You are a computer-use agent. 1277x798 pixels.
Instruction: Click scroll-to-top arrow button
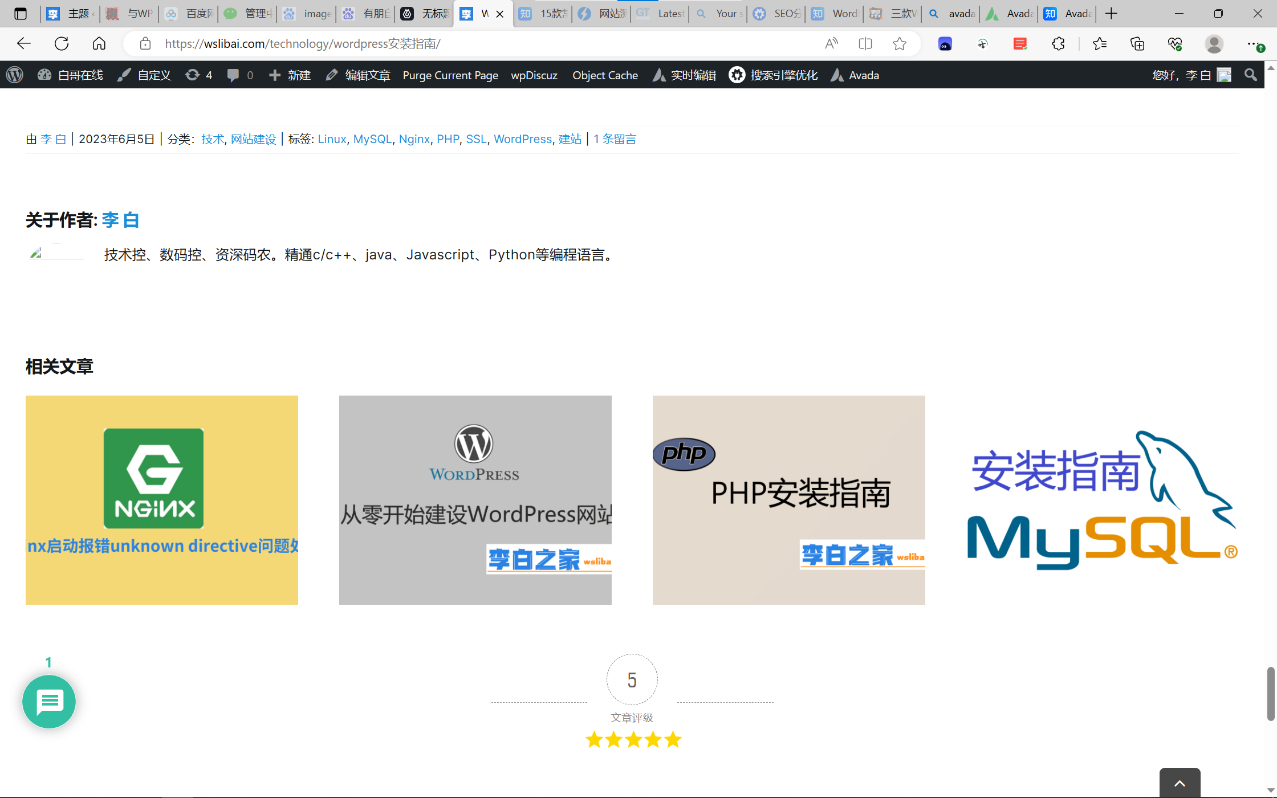click(1180, 783)
